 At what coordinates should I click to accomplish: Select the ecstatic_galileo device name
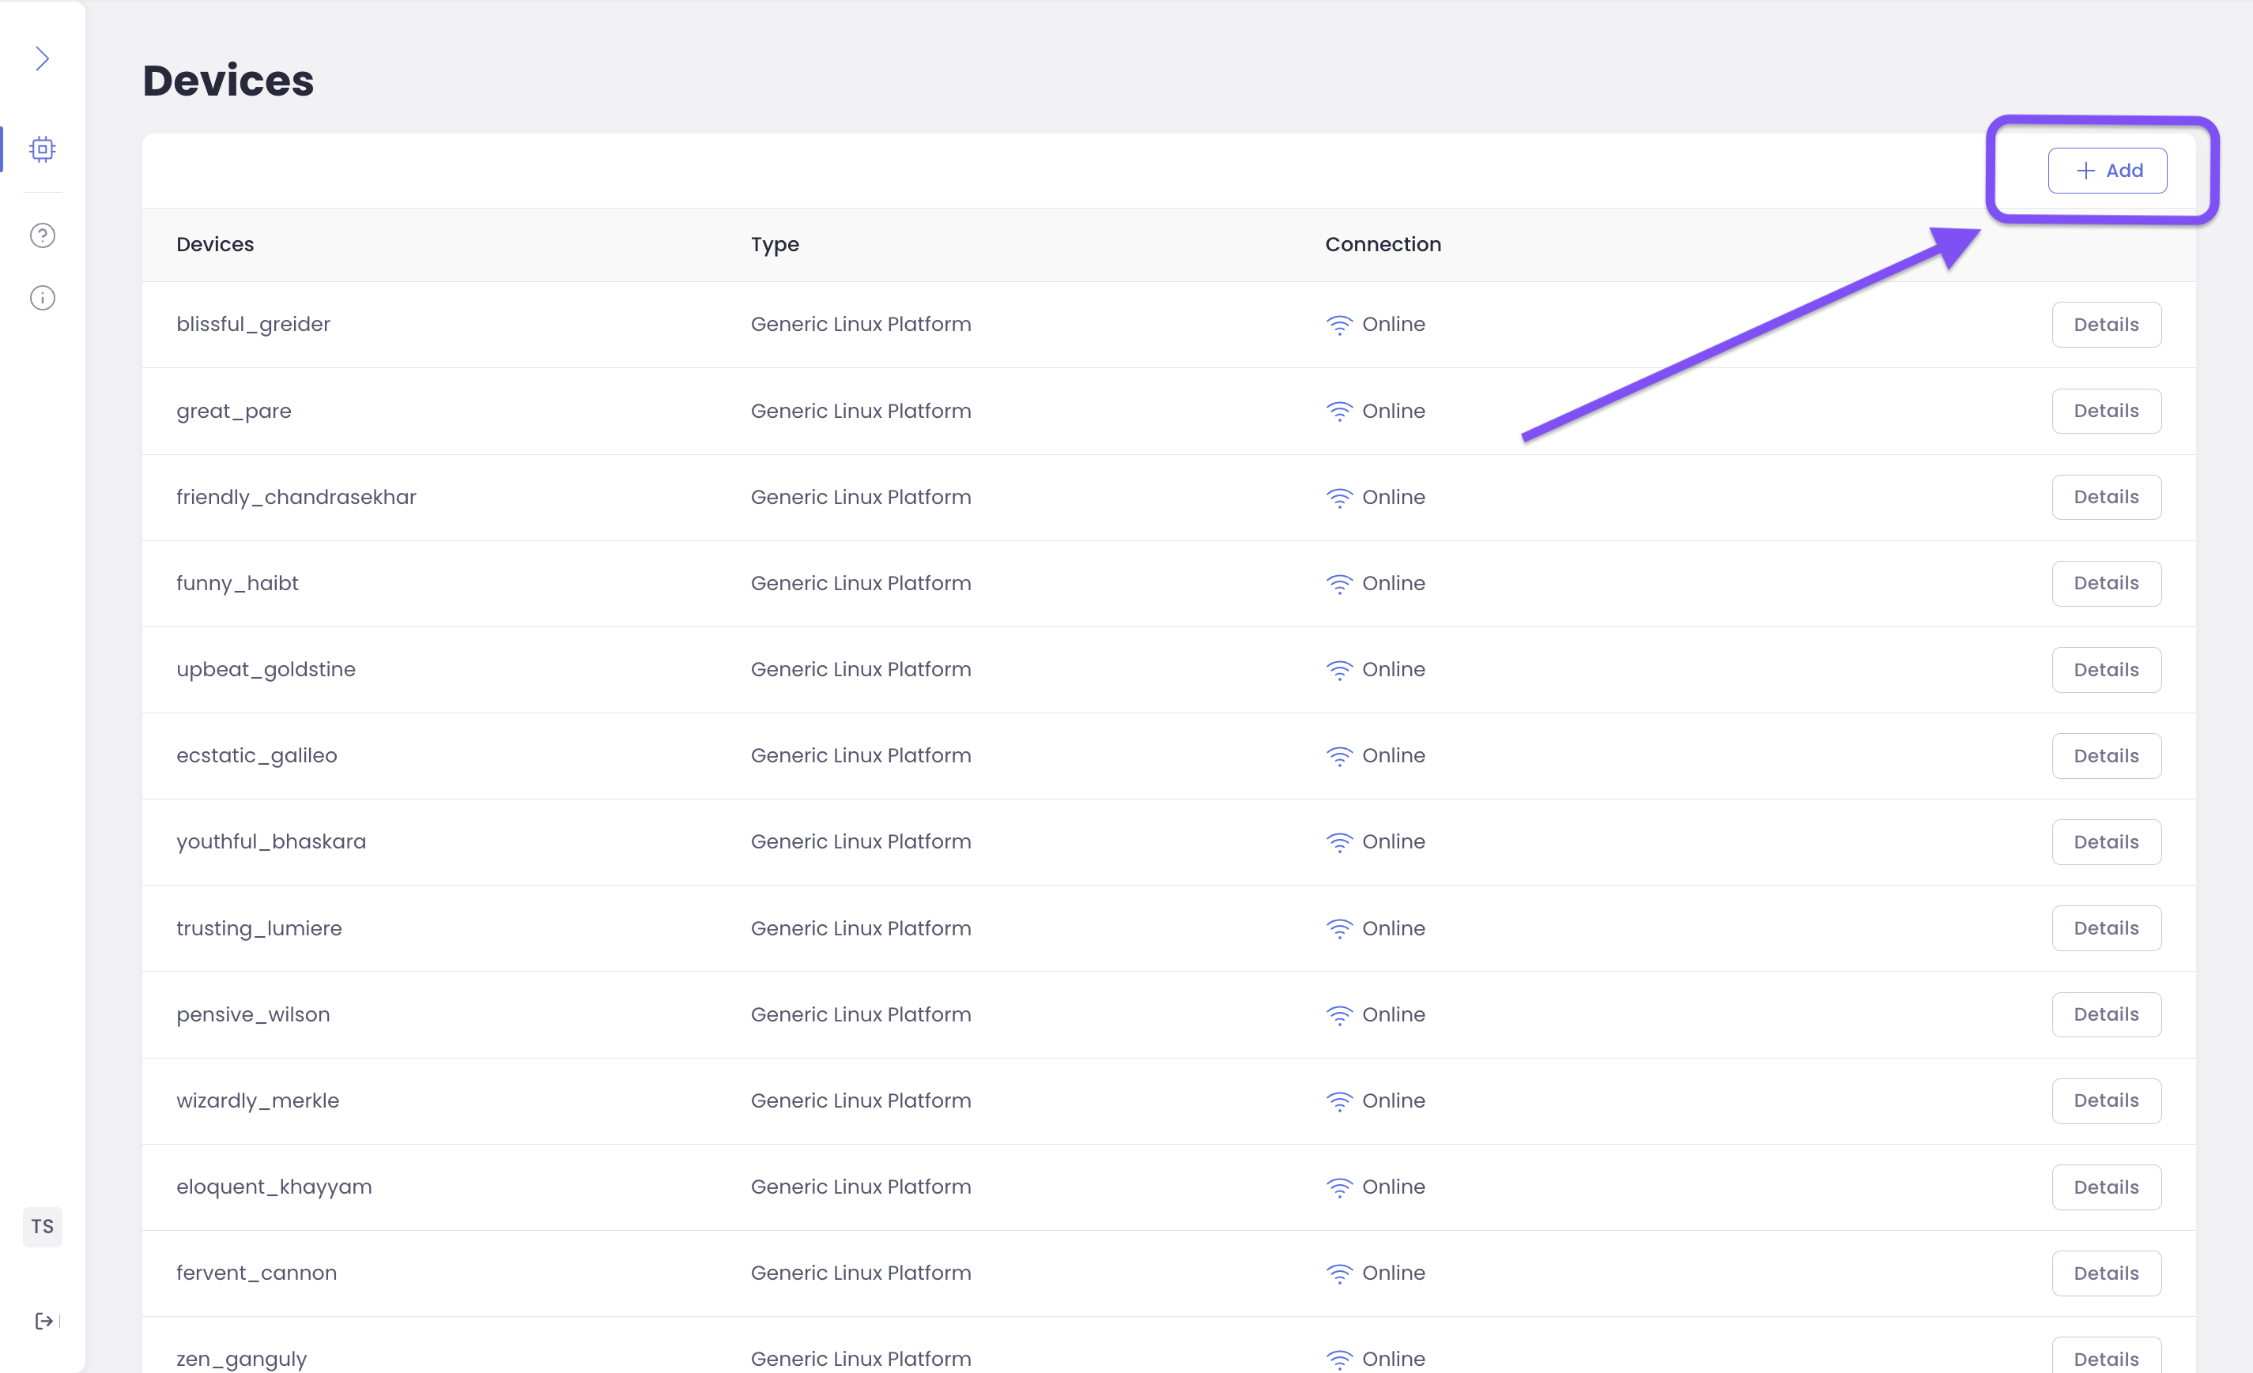(257, 755)
